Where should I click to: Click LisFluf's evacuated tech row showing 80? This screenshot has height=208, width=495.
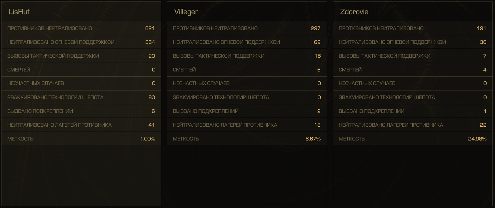pos(81,97)
